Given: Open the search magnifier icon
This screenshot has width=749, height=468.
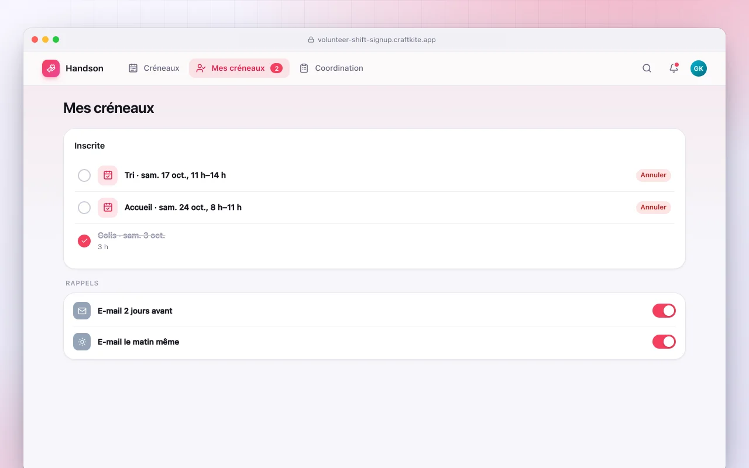Looking at the screenshot, I should point(647,68).
